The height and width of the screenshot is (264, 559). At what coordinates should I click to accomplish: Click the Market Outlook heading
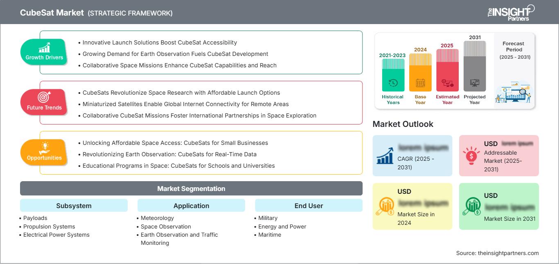pyautogui.click(x=403, y=124)
